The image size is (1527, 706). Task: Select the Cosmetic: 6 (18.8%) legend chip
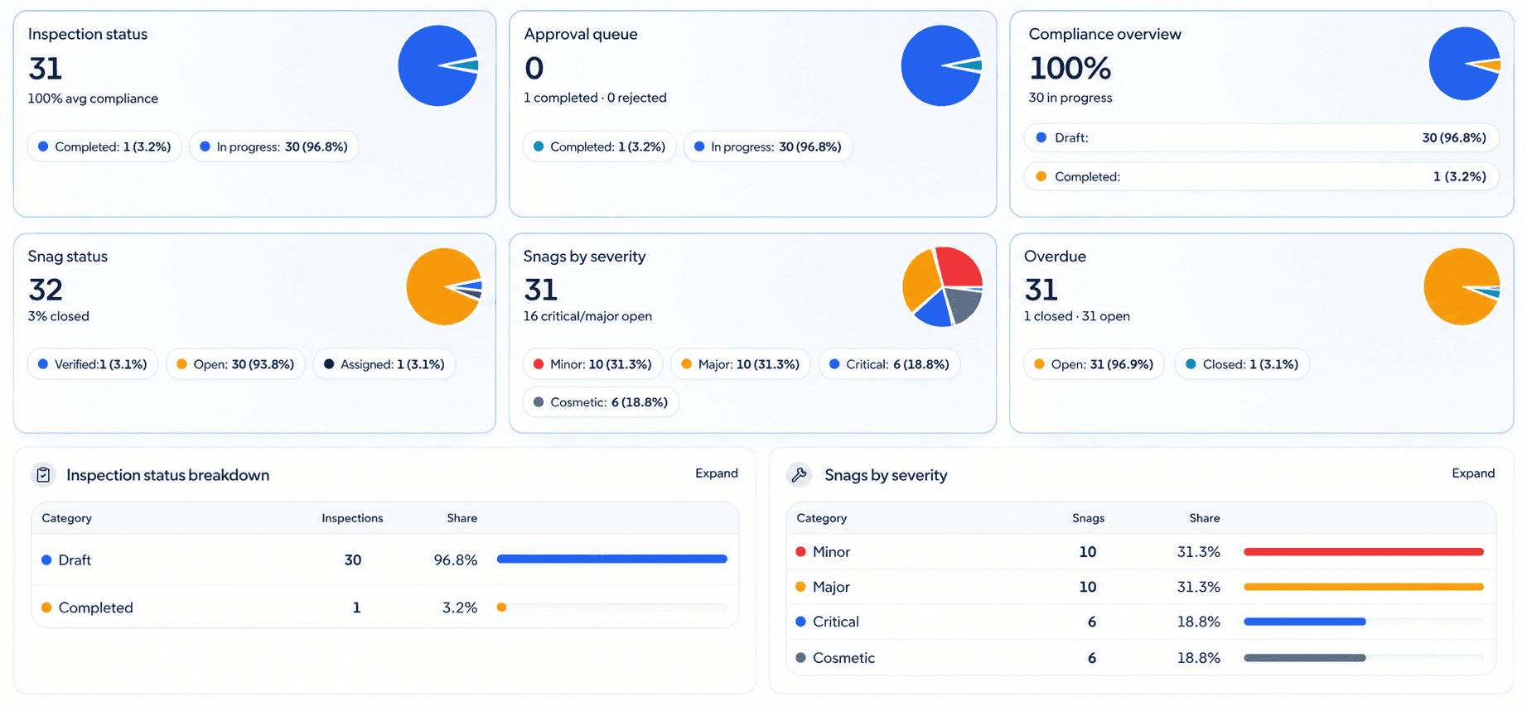pos(601,402)
